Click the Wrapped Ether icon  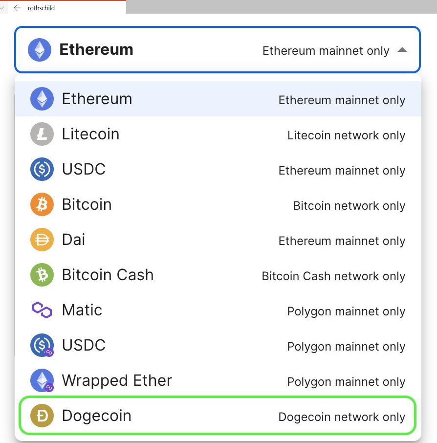(42, 380)
